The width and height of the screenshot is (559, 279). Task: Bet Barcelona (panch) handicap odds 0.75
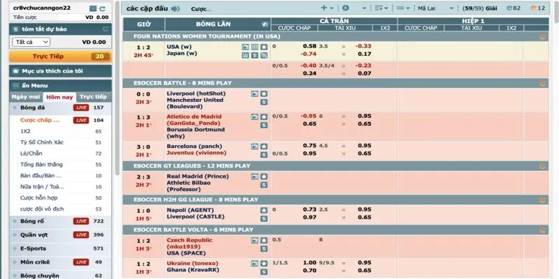click(310, 146)
